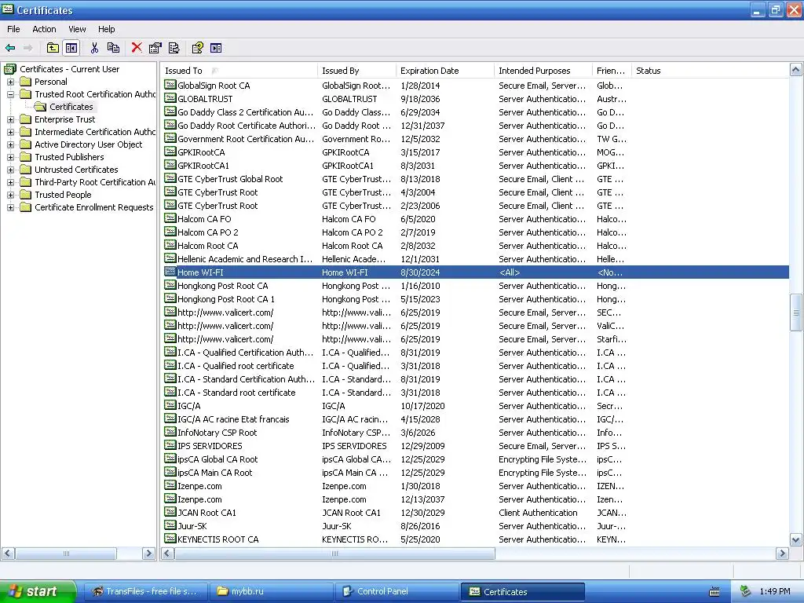Sort by Issued To column header
Screen dimensions: 804x603
(x=239, y=71)
